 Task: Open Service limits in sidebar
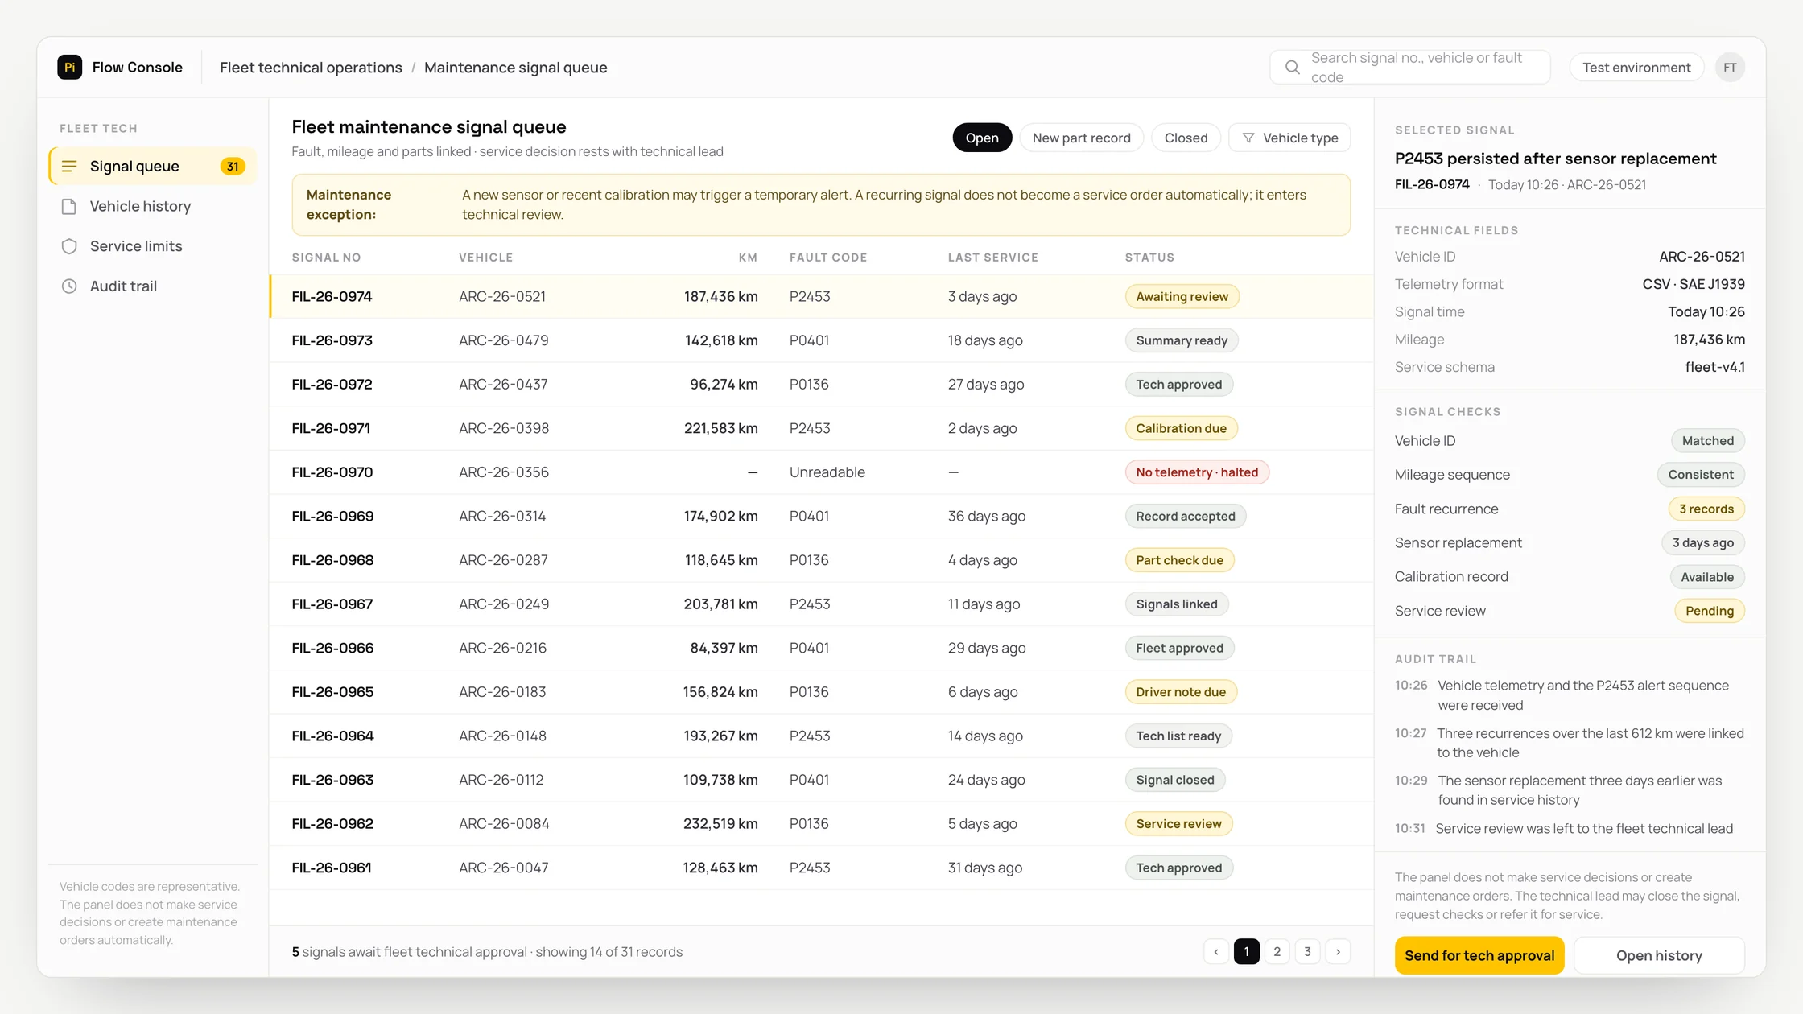[x=153, y=246]
